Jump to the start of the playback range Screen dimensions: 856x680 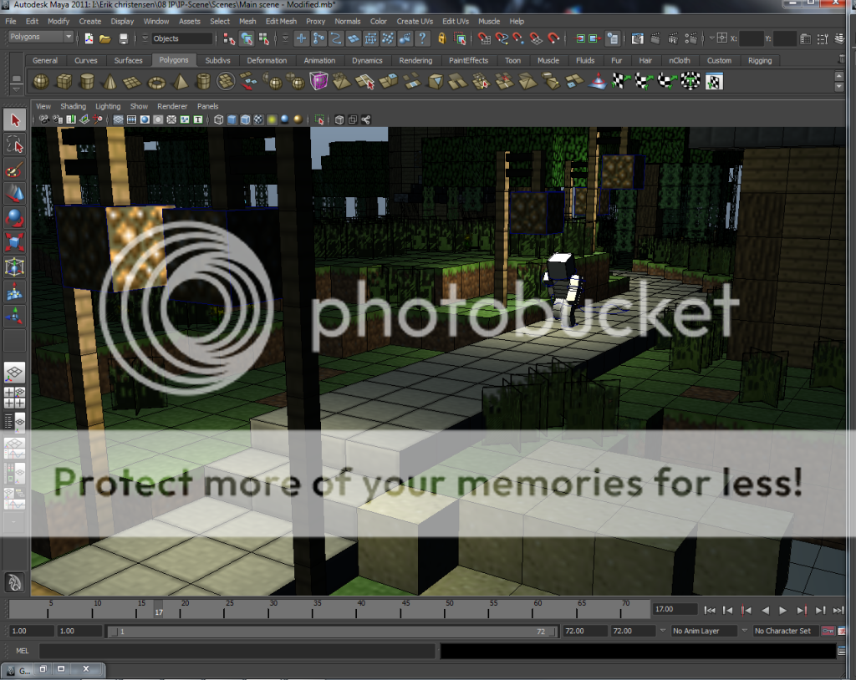710,610
